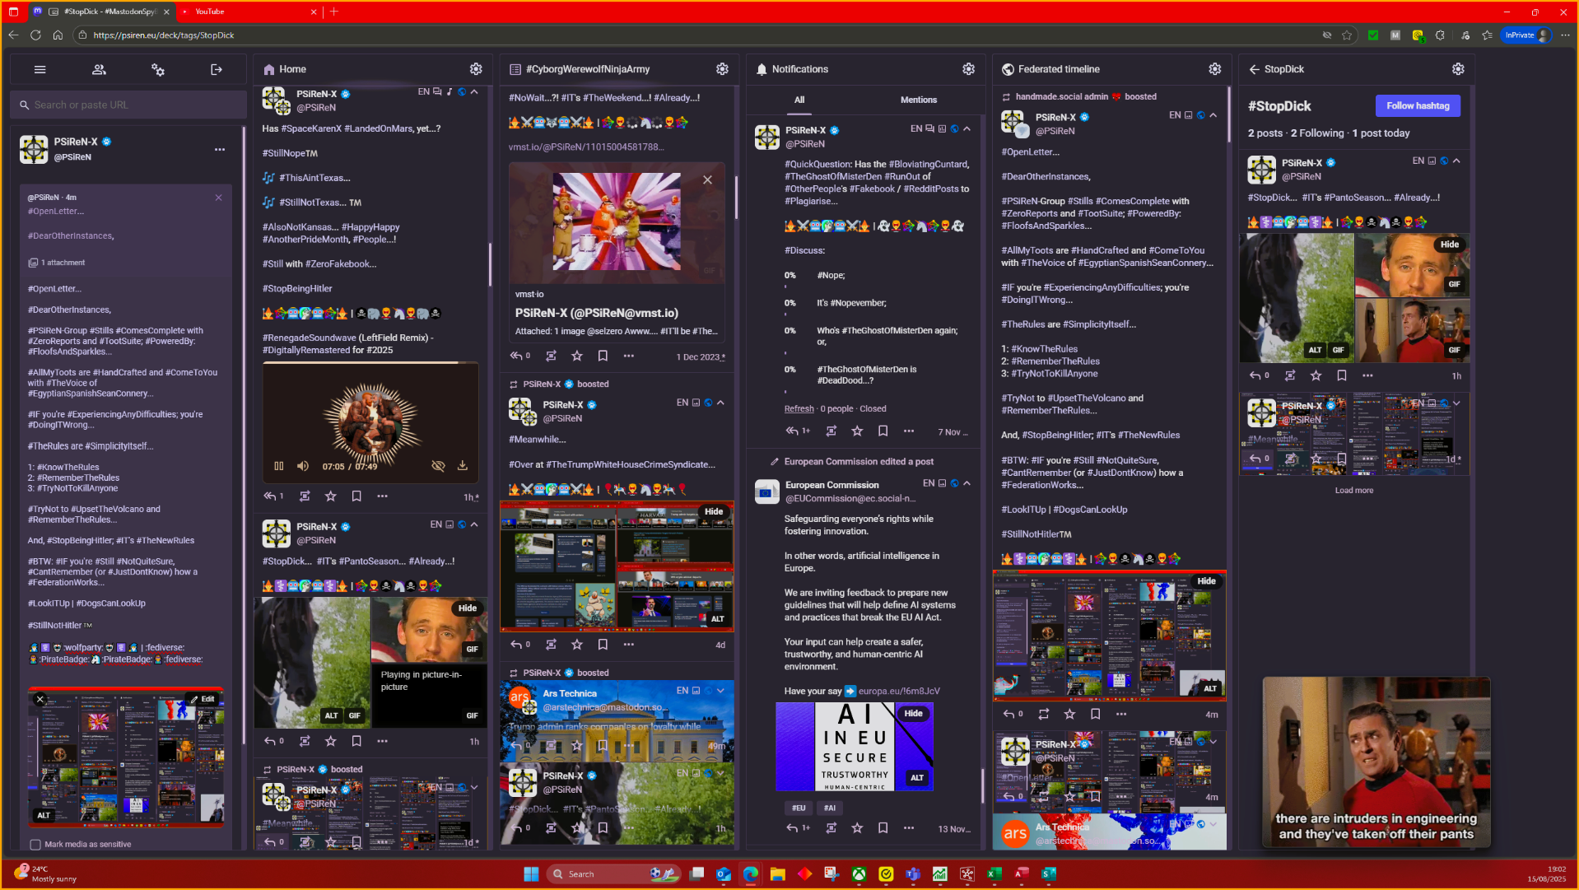
Task: Open the hamburger menu in the compose column
Action: point(40,70)
